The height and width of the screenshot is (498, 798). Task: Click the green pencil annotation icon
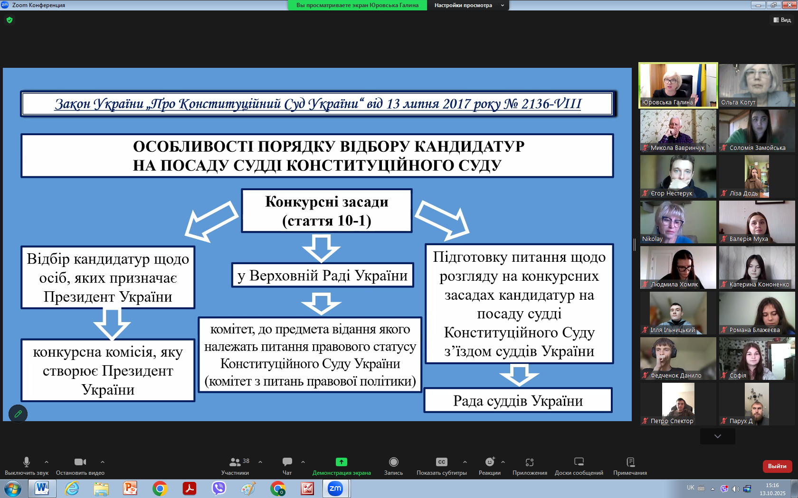[18, 414]
